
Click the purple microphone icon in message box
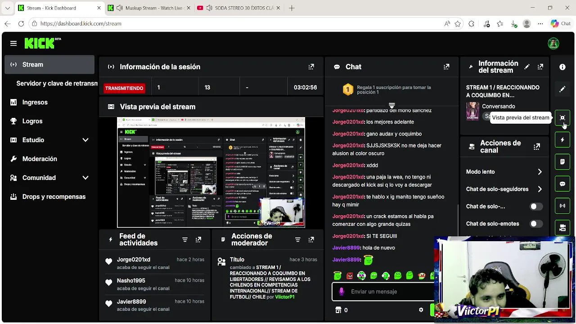[342, 292]
